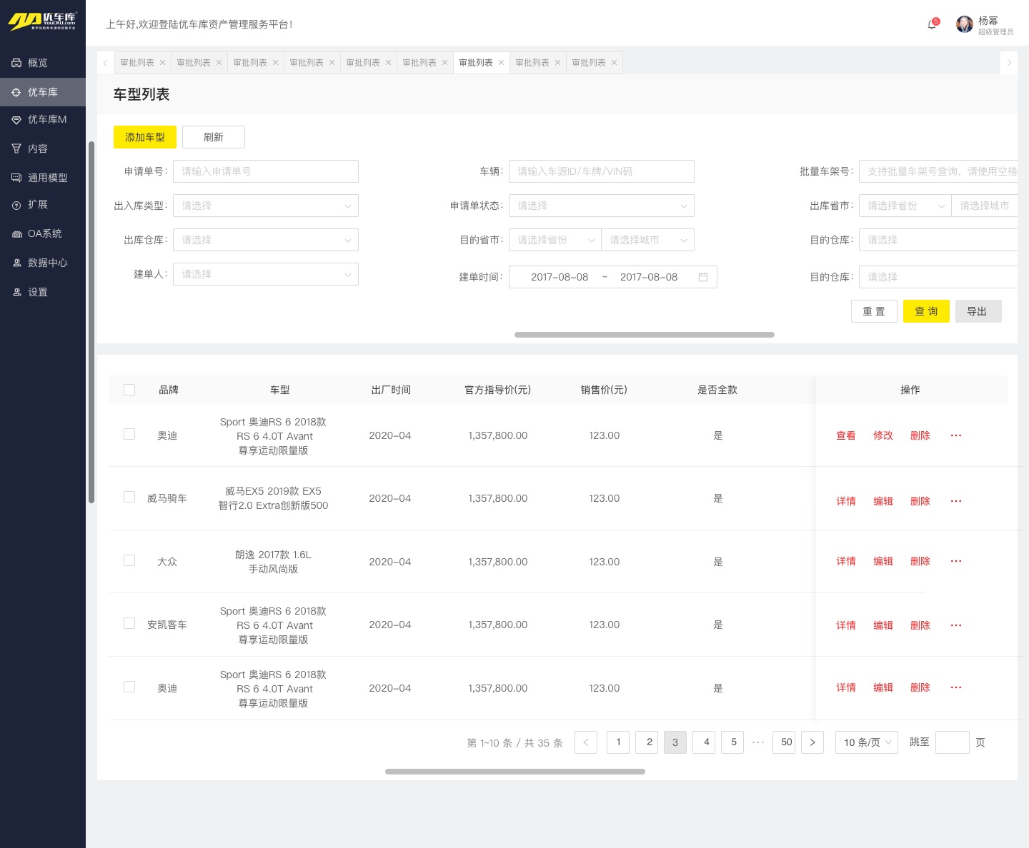This screenshot has width=1029, height=848.
Task: Open the 申请单状态 dropdown
Action: point(601,206)
